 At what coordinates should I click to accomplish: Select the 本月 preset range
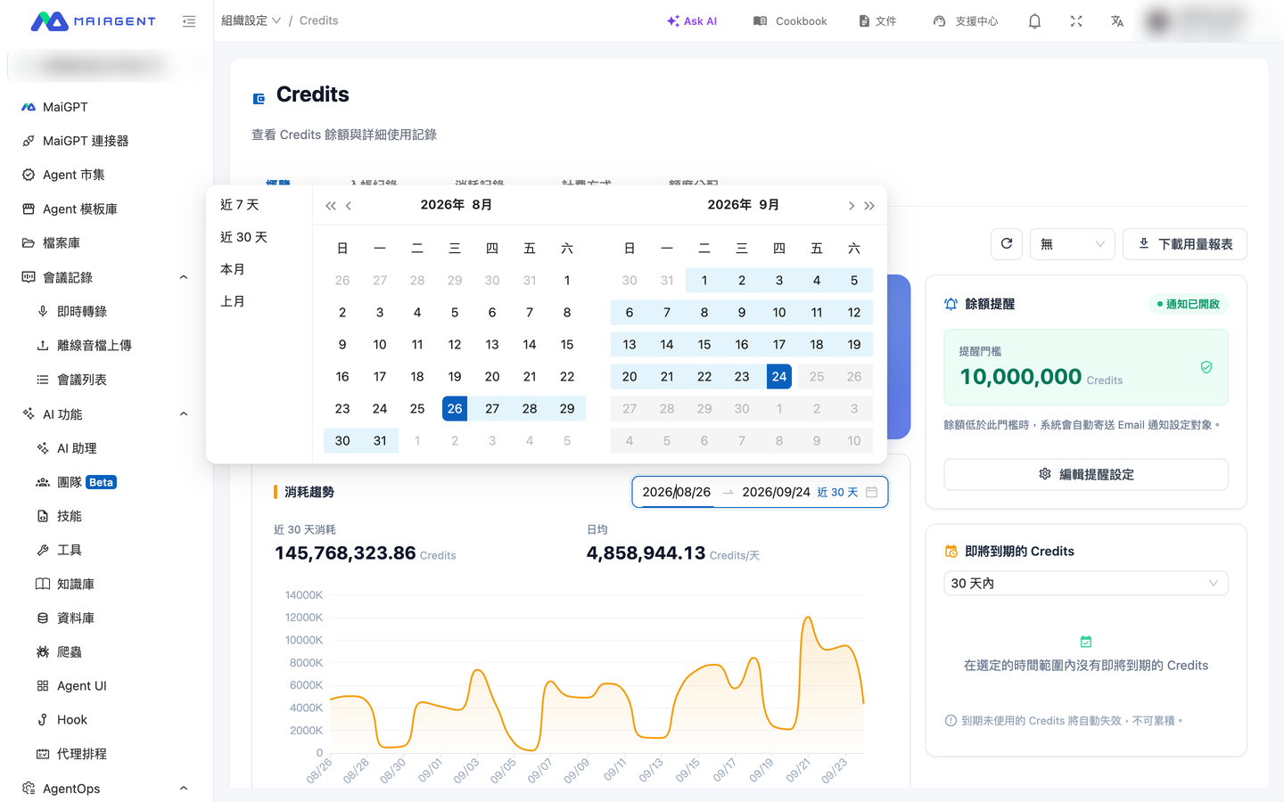tap(233, 269)
